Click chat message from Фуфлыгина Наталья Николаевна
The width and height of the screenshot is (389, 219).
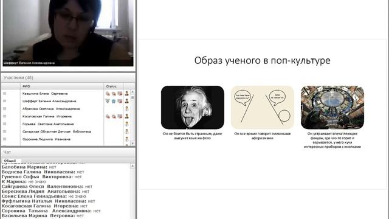(x=49, y=201)
